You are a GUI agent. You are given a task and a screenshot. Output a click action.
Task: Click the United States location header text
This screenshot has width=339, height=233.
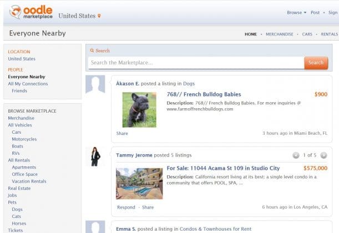click(x=77, y=16)
